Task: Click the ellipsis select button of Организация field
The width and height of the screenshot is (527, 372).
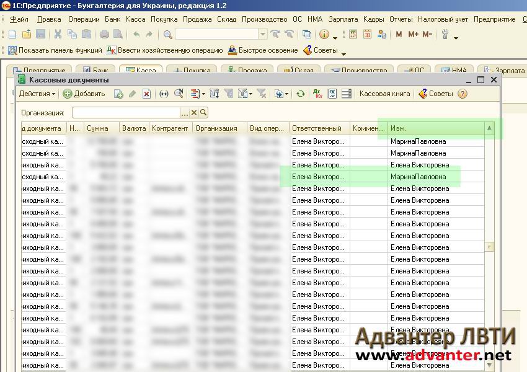Action: [185, 113]
